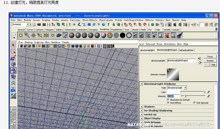Image resolution: width=220 pixels, height=129 pixels.
Task: Click the Open Scene folder icon
Action: (x=39, y=25)
